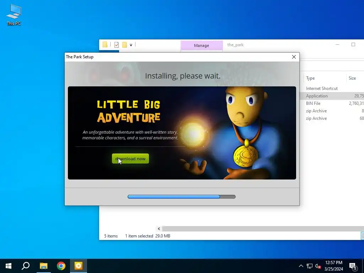This screenshot has width=364, height=273.
Task: Open muted volume tray icon
Action: [x=318, y=266]
